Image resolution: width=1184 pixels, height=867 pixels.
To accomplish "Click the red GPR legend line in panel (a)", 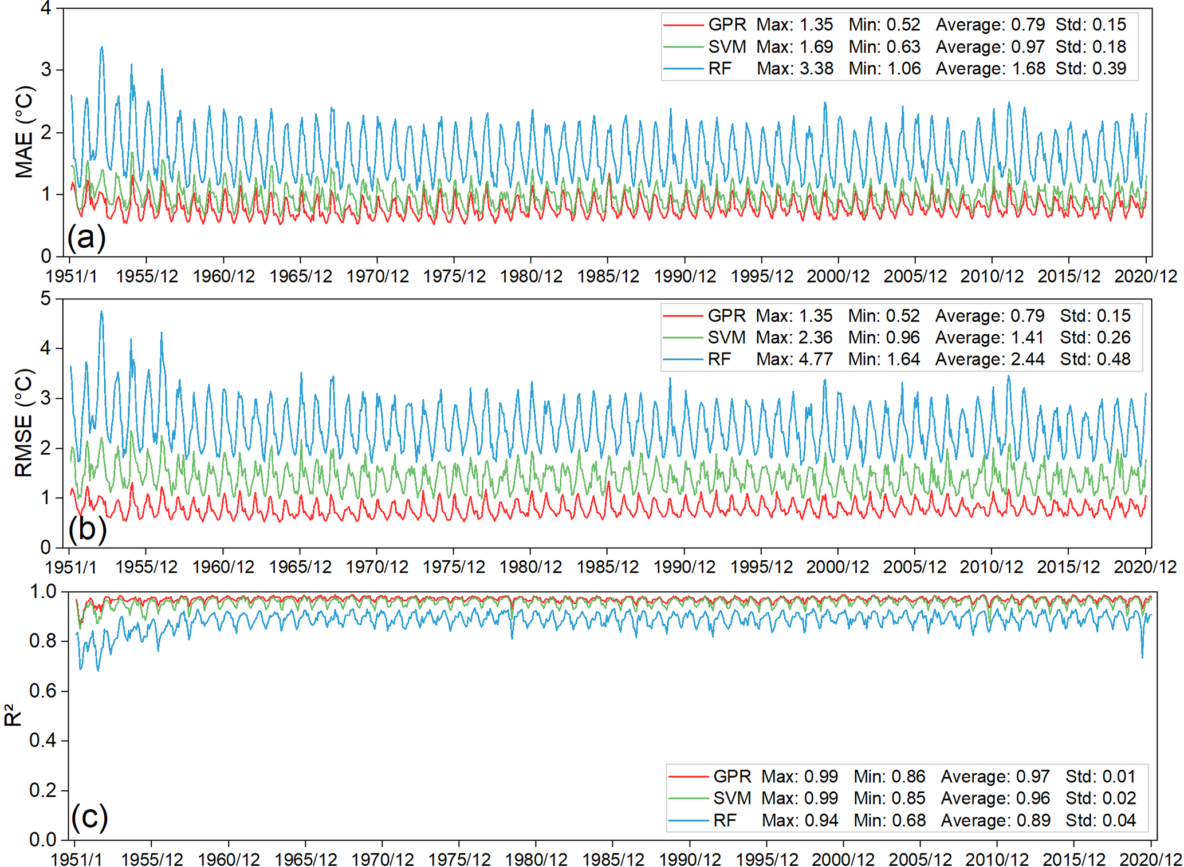I will 683,25.
